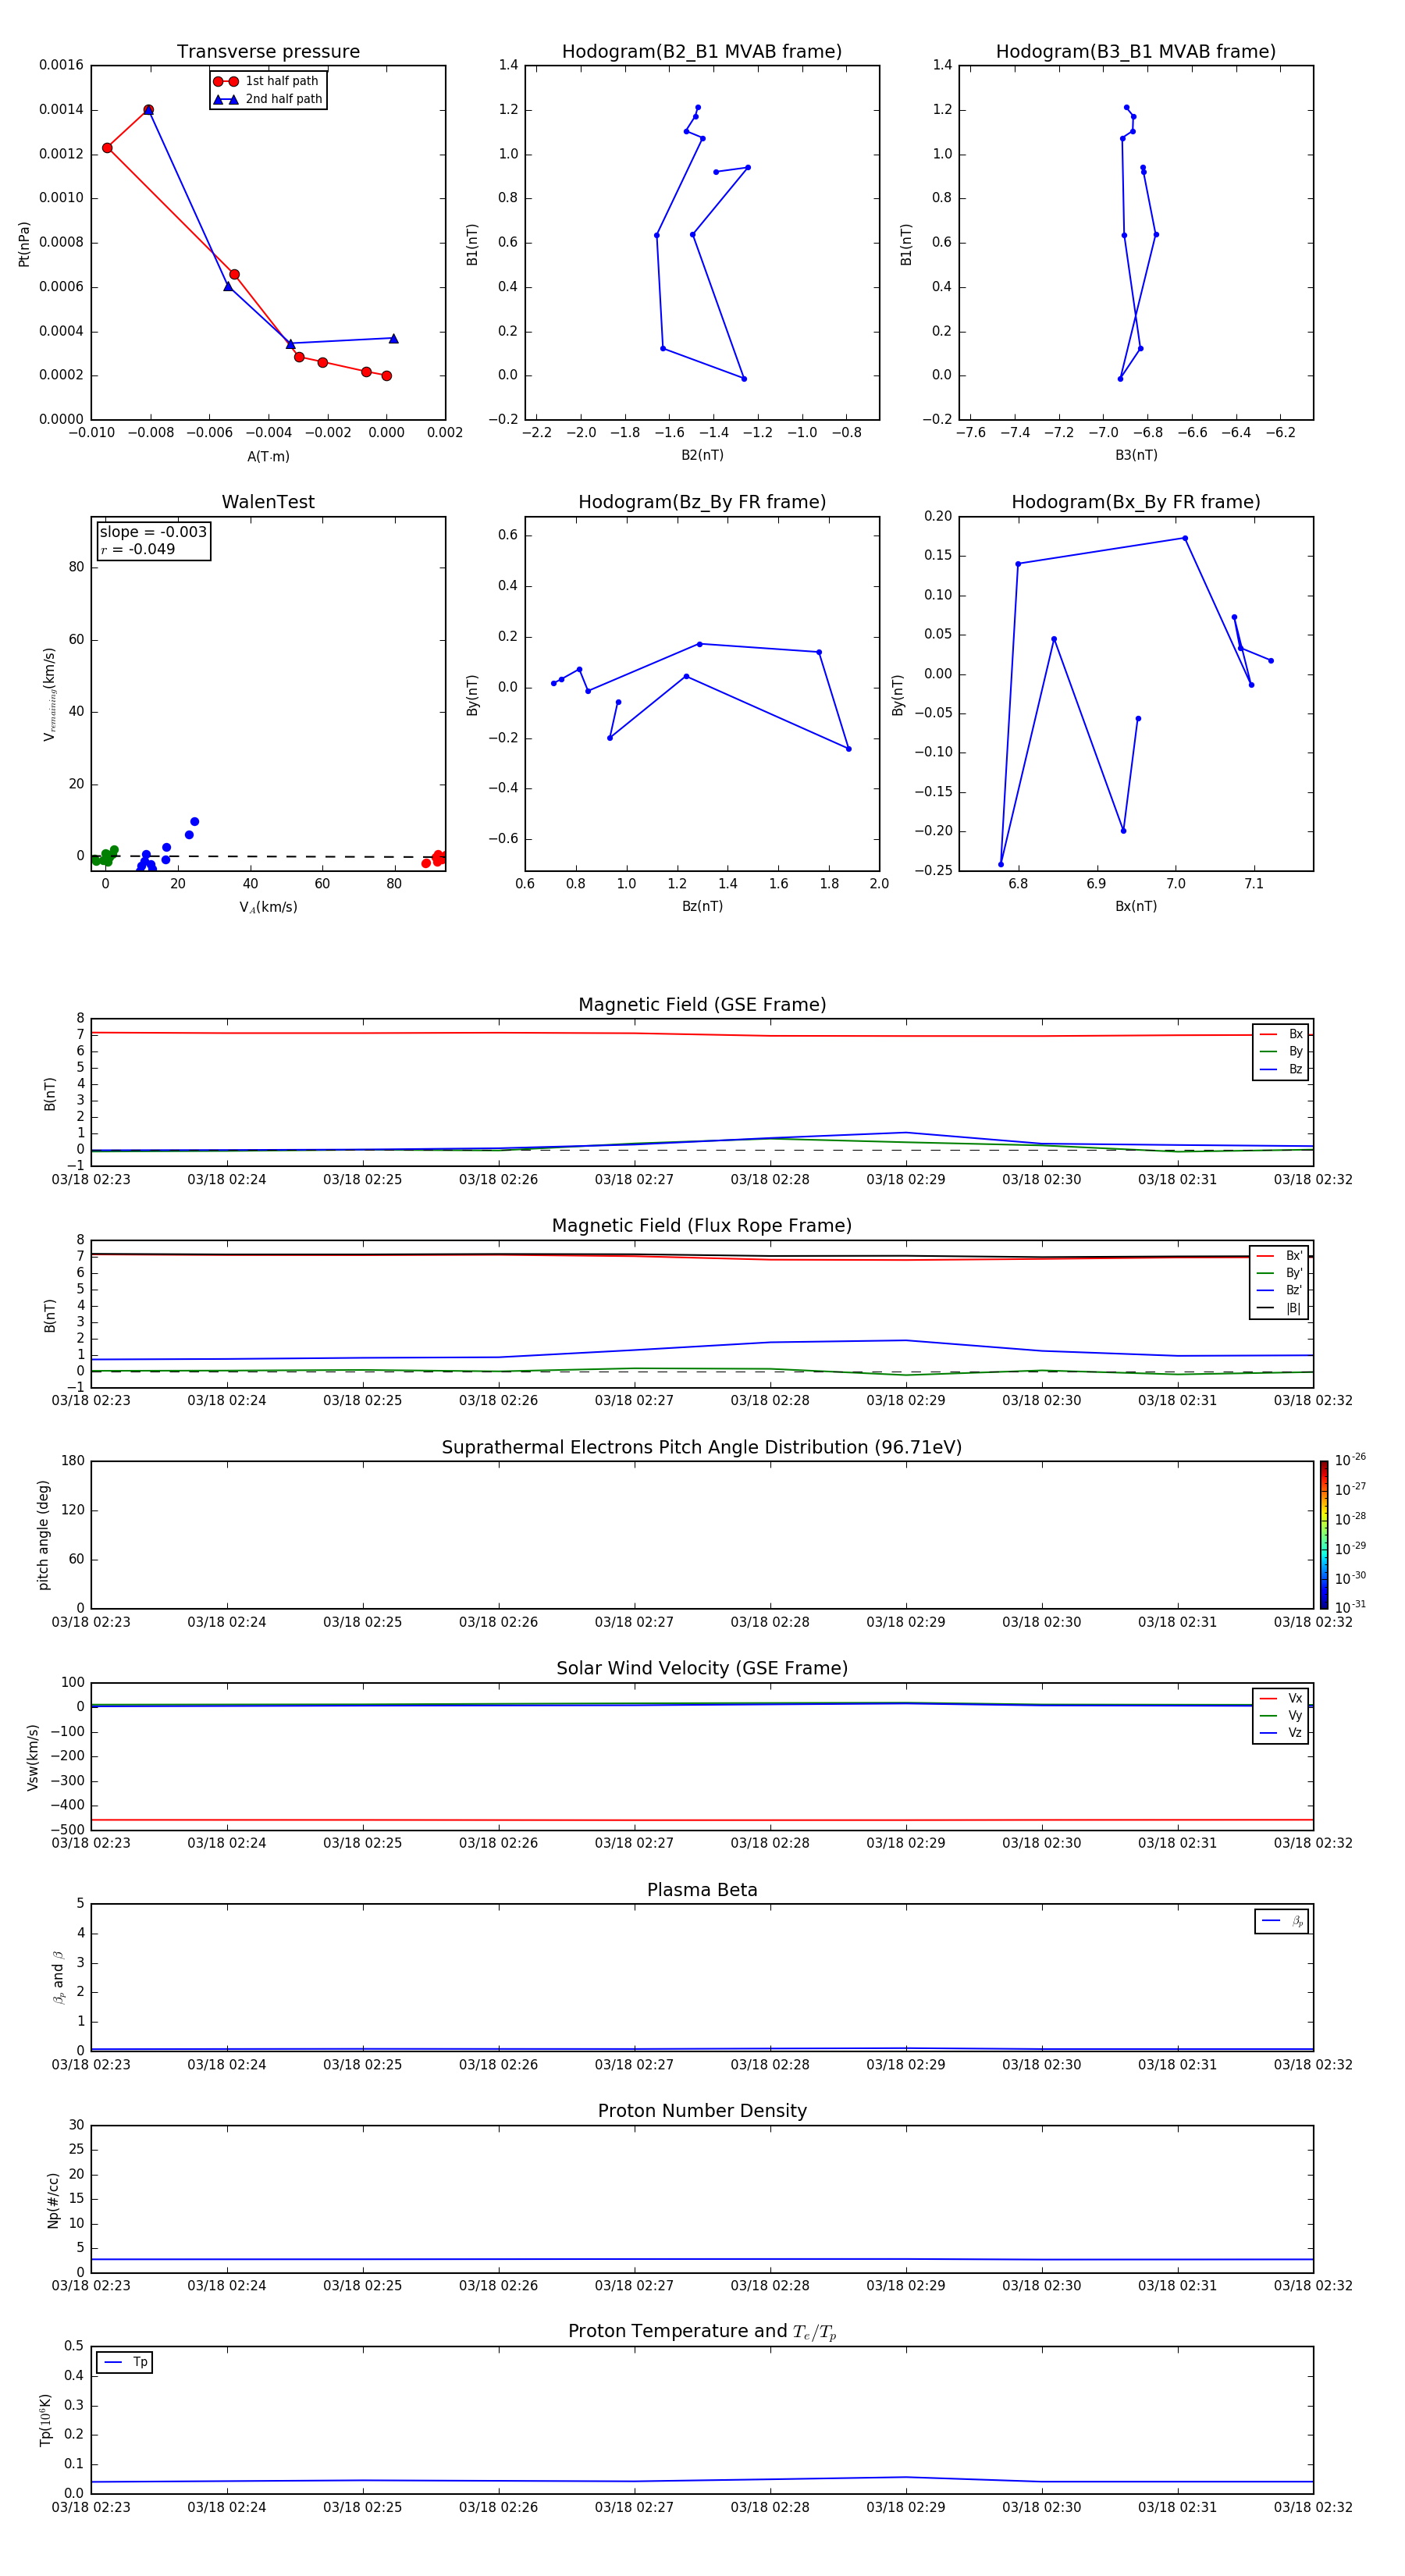Click the 'V_A(km/s)' x-axis label
The height and width of the screenshot is (2576, 1405).
pyautogui.click(x=268, y=907)
